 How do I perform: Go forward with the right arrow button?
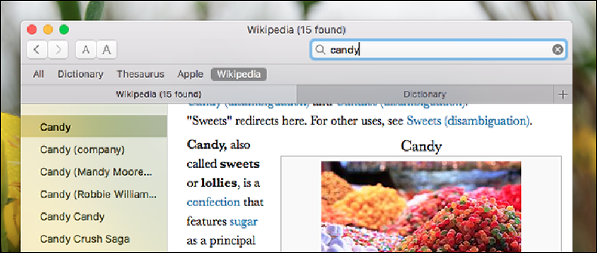[x=59, y=50]
